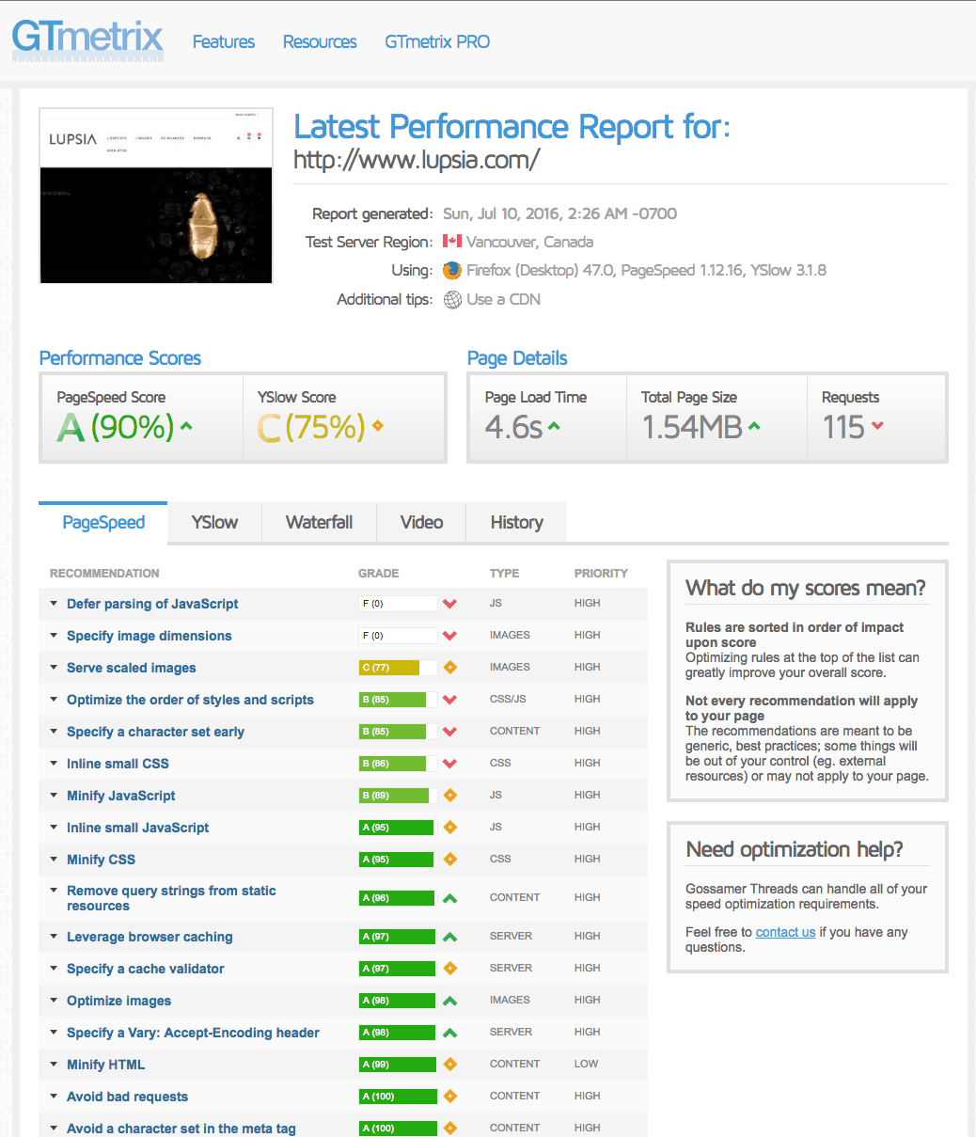The height and width of the screenshot is (1137, 976).
Task: Open the Optimize images recommendation link
Action: [119, 1001]
